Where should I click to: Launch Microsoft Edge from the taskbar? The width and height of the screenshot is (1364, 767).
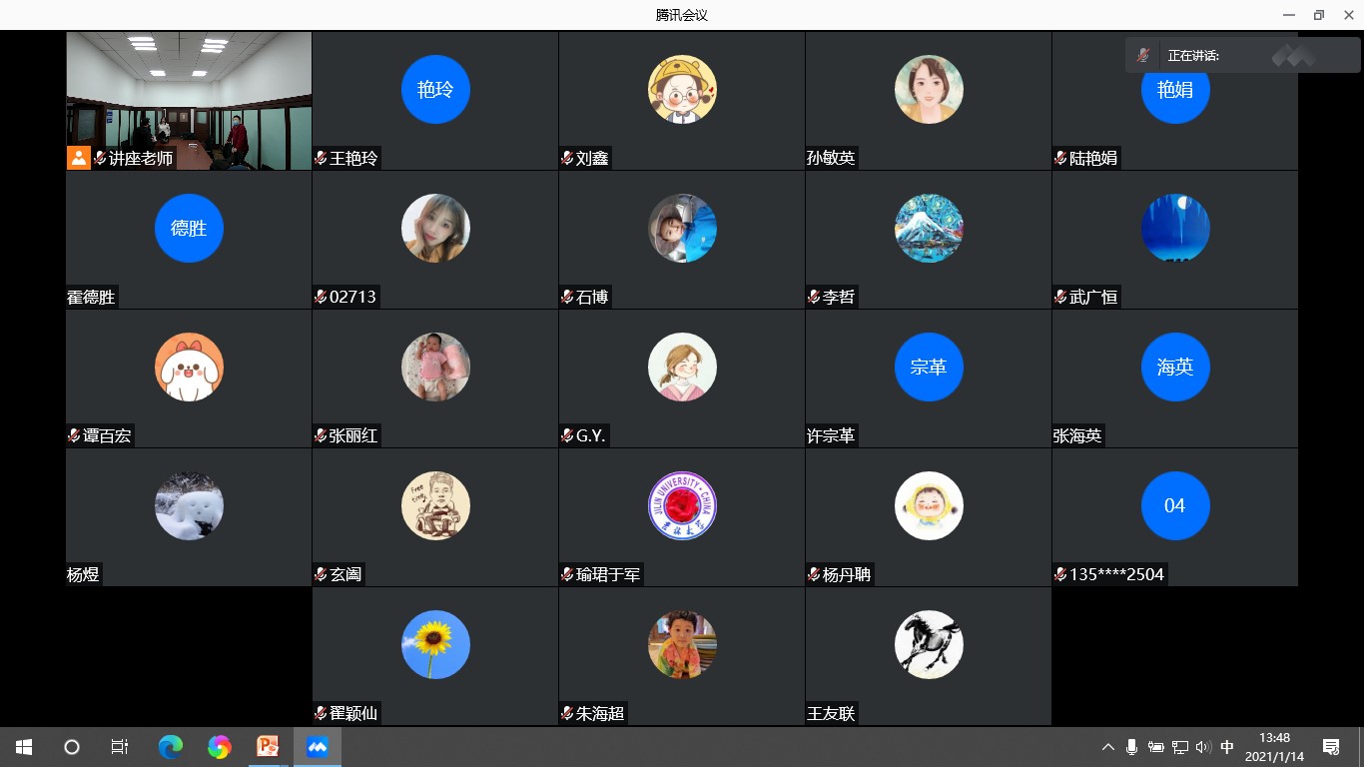[x=171, y=747]
